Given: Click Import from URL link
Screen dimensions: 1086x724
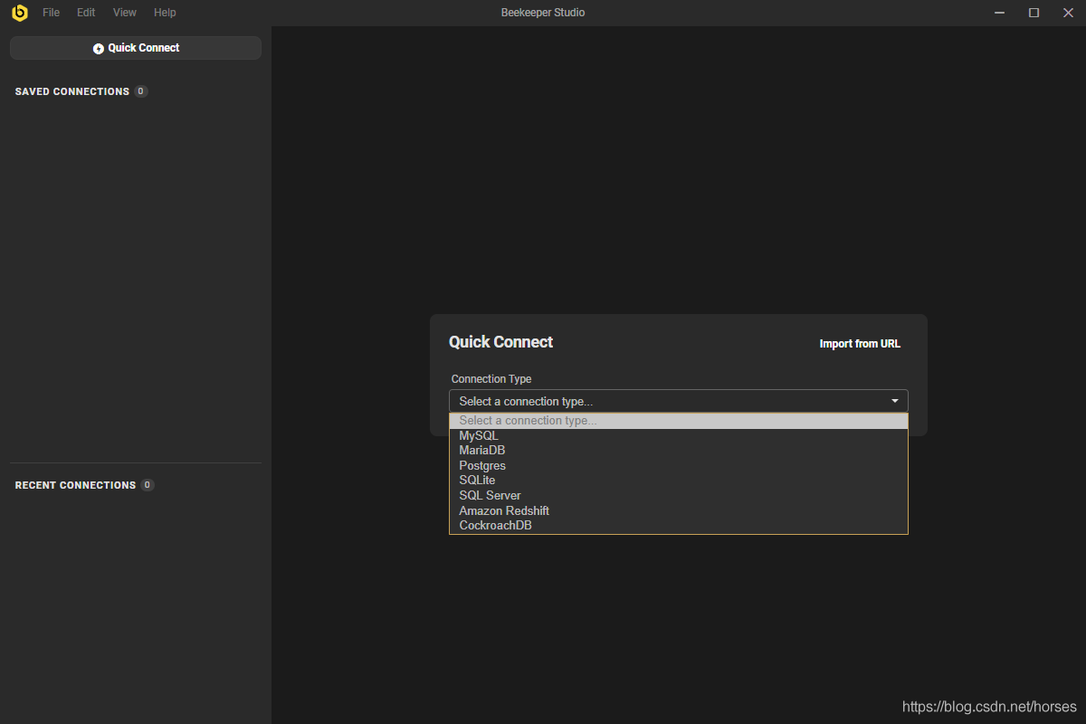Looking at the screenshot, I should 860,344.
